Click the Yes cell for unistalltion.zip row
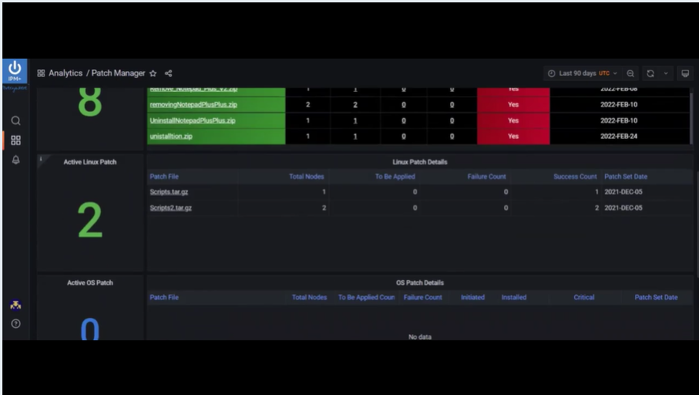The width and height of the screenshot is (699, 395). [513, 136]
